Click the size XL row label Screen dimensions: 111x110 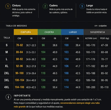click(x=7, y=66)
